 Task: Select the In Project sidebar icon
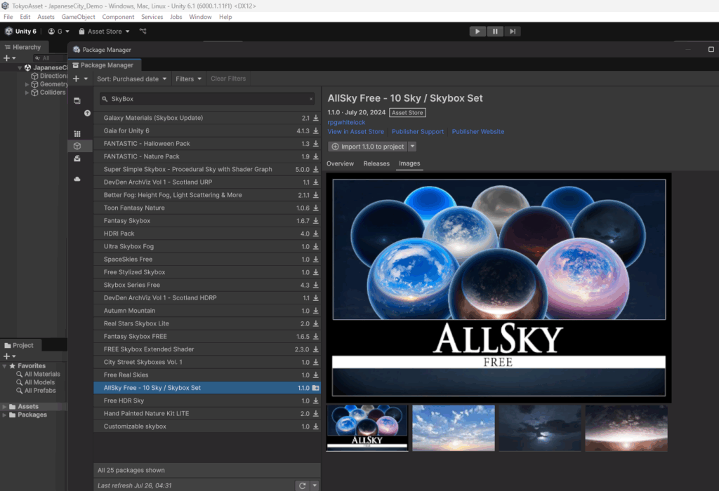[77, 101]
